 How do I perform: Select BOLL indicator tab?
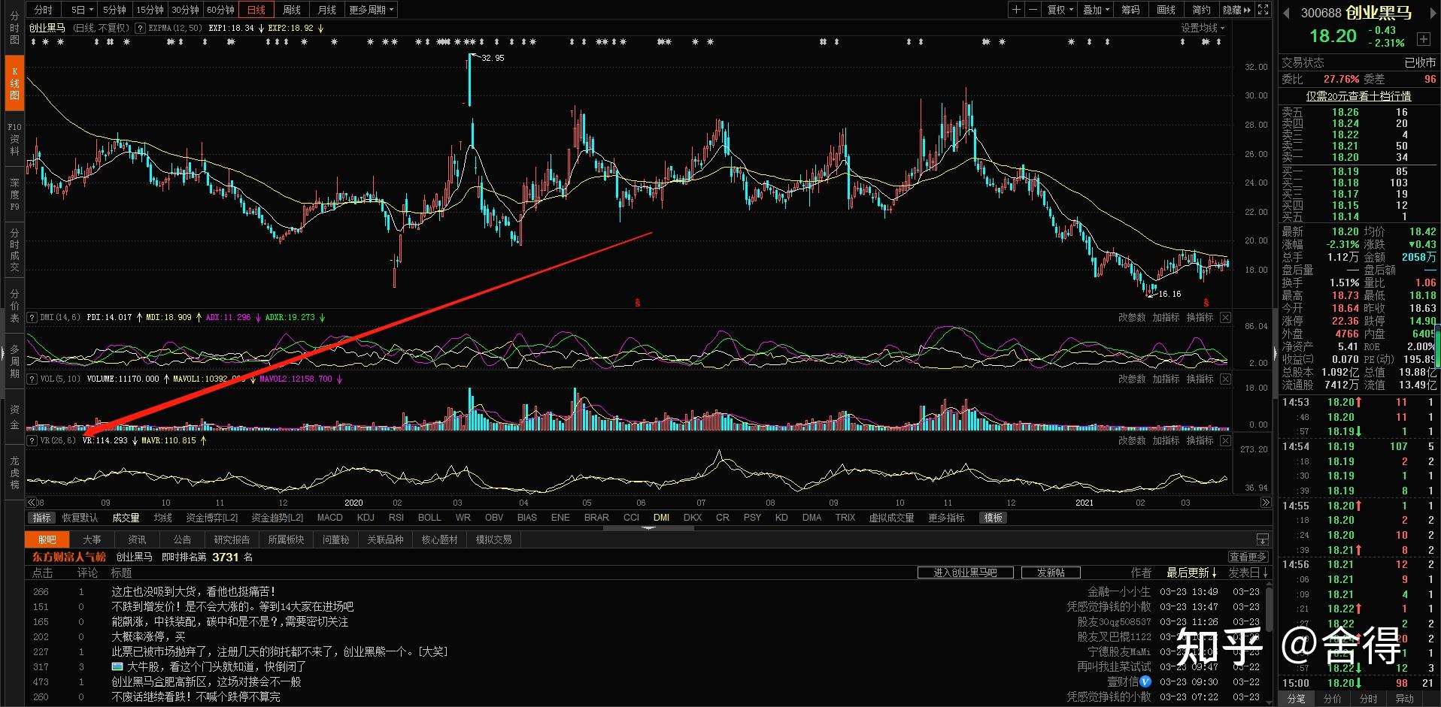pos(429,518)
